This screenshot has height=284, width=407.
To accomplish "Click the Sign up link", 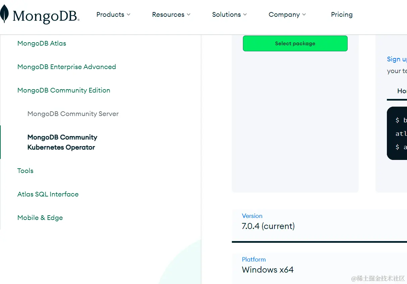I will [396, 59].
